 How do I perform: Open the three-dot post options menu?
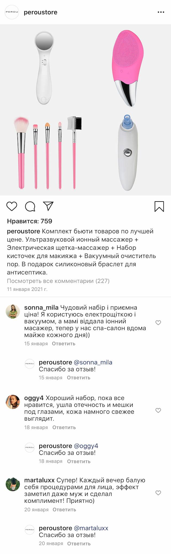click(x=161, y=12)
